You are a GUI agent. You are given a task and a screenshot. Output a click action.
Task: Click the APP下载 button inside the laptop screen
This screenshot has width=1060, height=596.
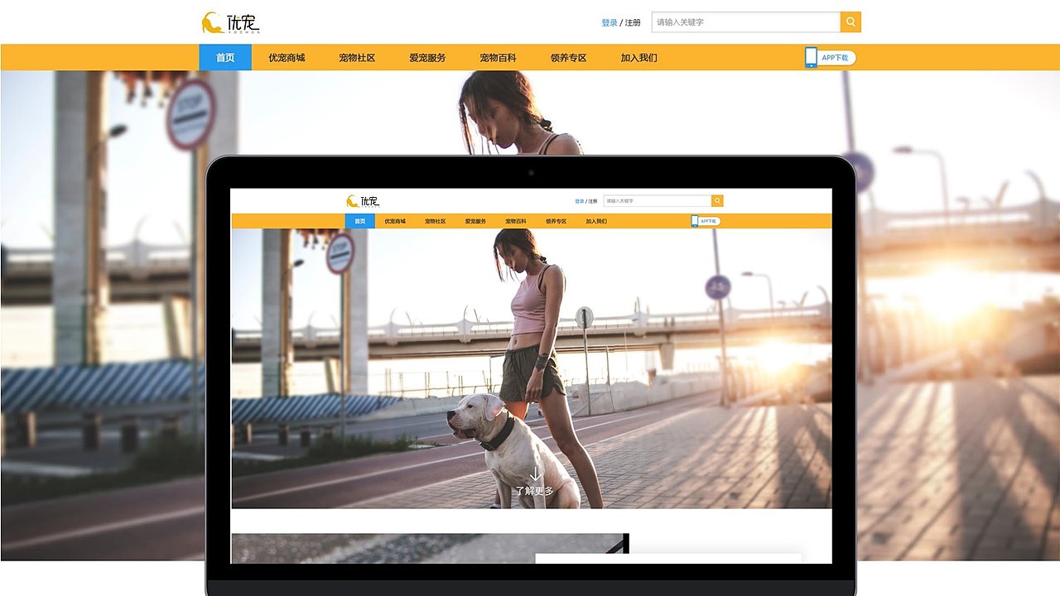[x=710, y=221]
